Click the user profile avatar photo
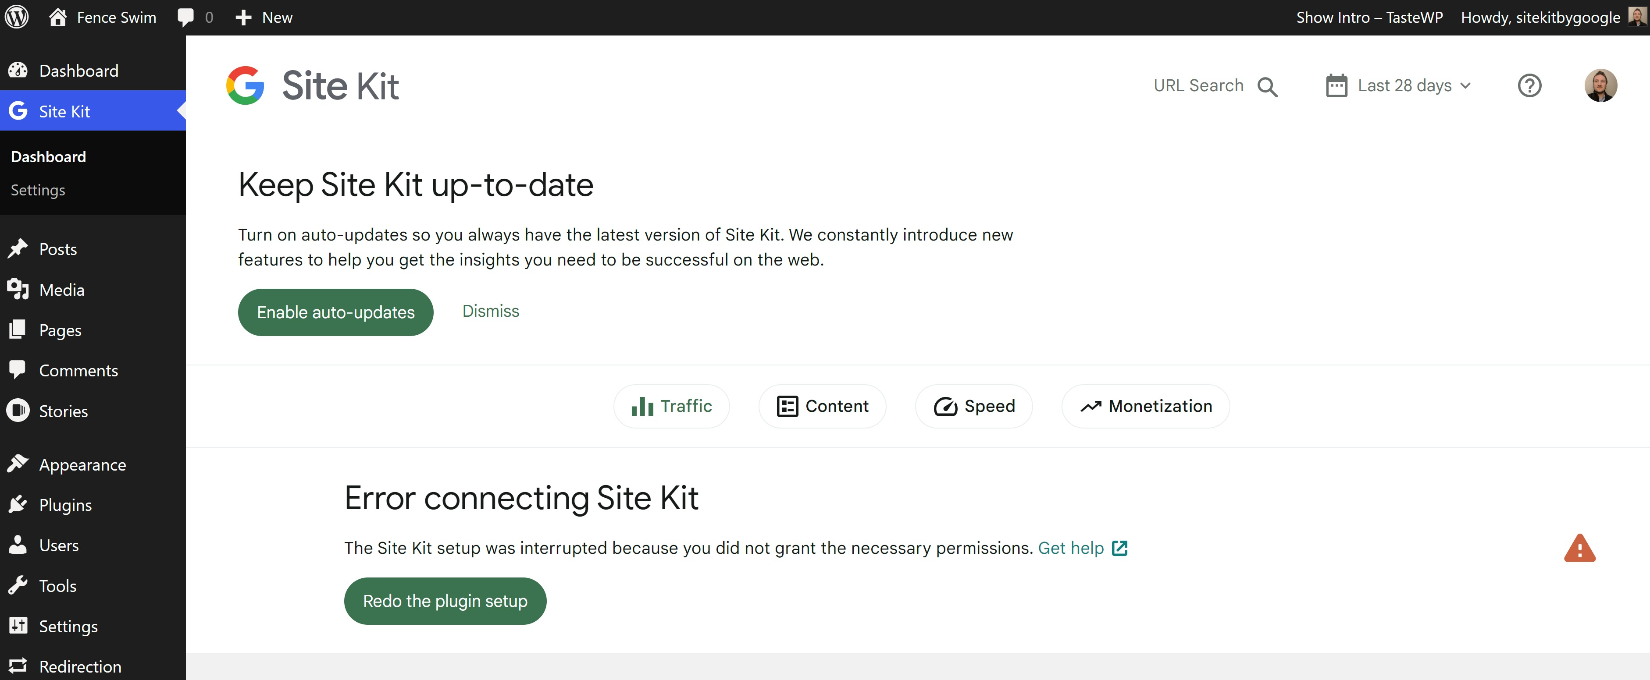Image resolution: width=1650 pixels, height=680 pixels. pyautogui.click(x=1601, y=85)
